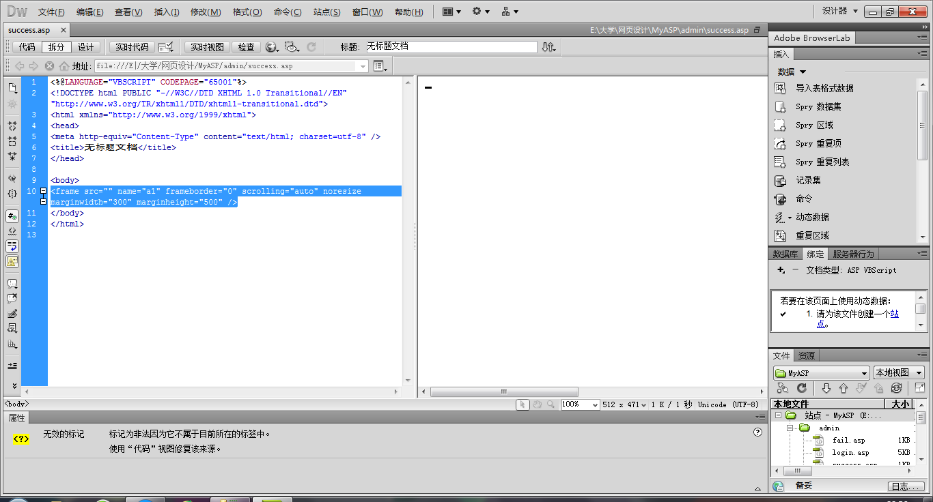This screenshot has height=502, width=933.
Task: Open live view options icon
Action: [166, 47]
